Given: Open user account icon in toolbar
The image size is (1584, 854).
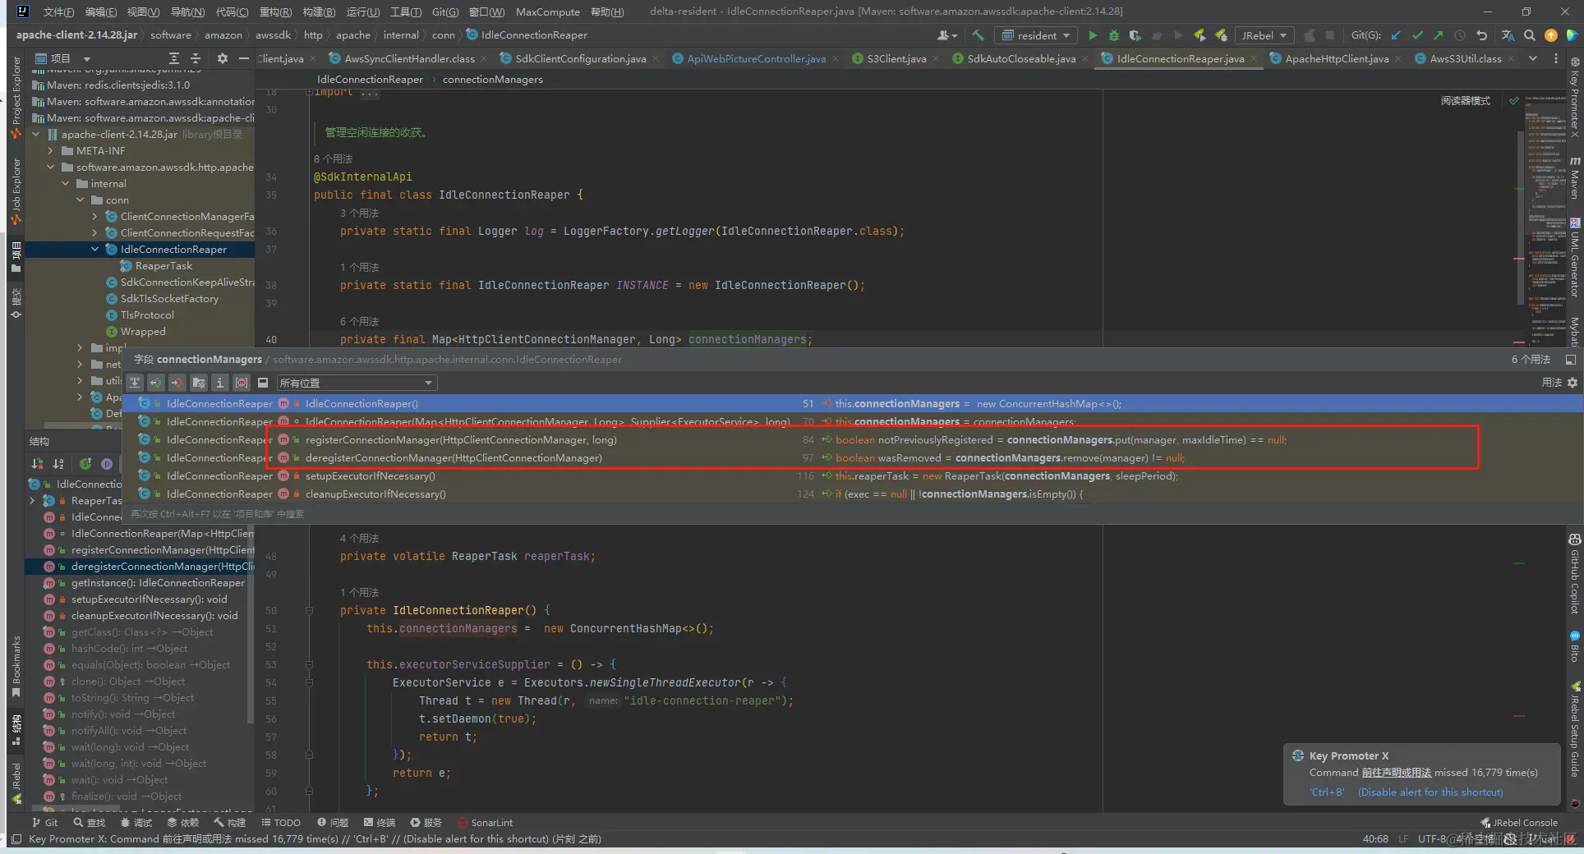Looking at the screenshot, I should [946, 35].
